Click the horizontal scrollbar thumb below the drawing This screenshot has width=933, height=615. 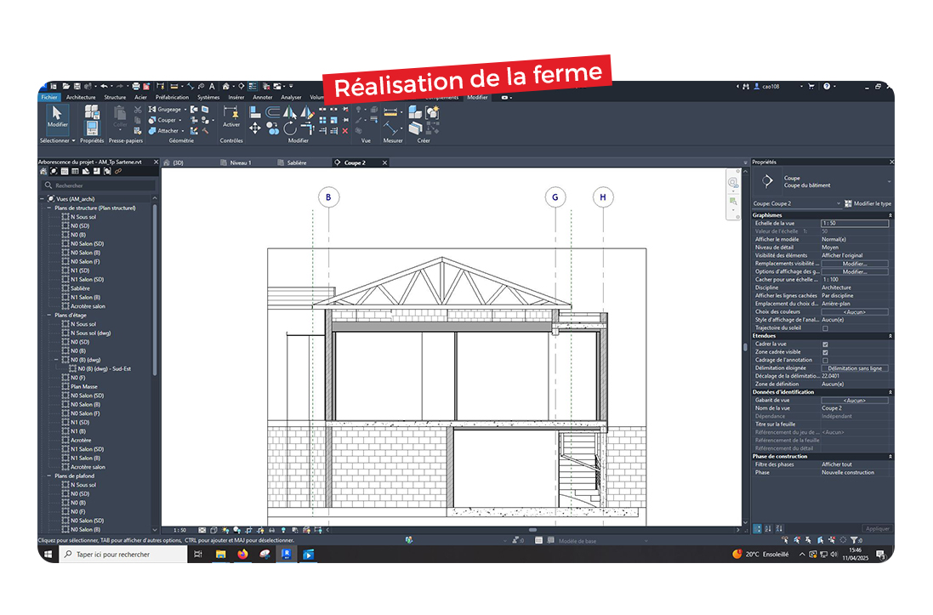pos(532,530)
